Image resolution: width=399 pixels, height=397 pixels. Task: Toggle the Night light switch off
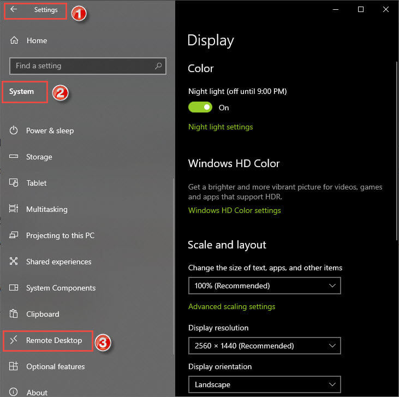[200, 107]
